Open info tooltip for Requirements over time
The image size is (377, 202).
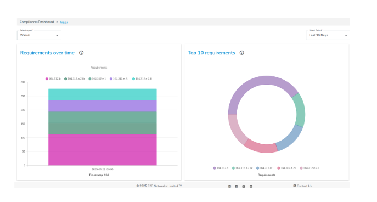tap(81, 53)
